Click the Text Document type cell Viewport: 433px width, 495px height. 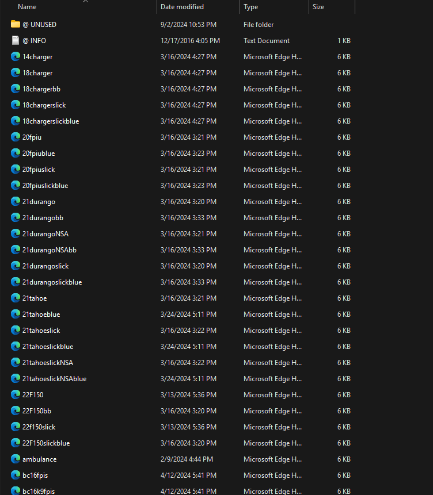click(x=267, y=40)
